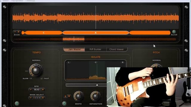
Task: Click the Tempo knob
Action: tap(36, 70)
